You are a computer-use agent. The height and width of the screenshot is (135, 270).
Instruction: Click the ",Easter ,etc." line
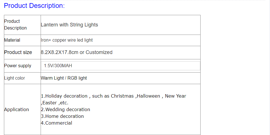[55, 103]
